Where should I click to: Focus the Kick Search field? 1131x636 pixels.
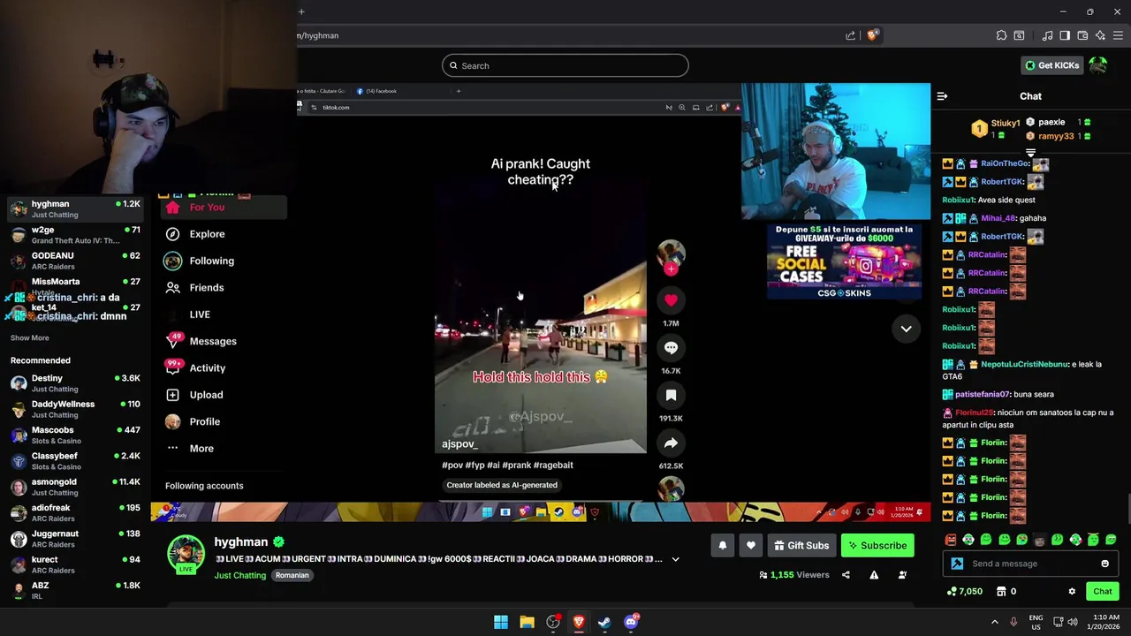coord(565,65)
